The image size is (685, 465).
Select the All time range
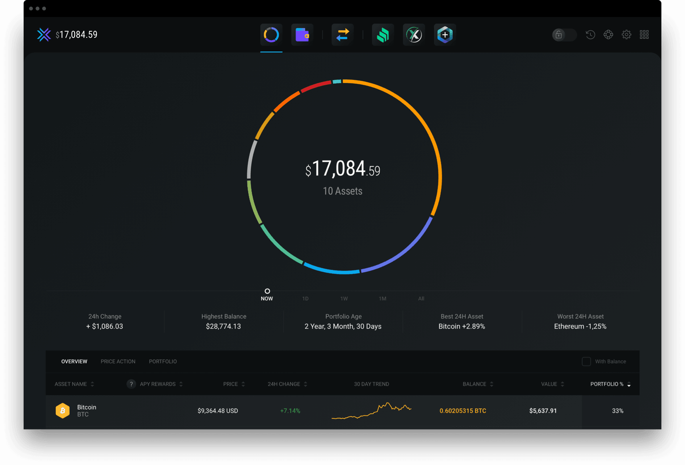tap(421, 299)
